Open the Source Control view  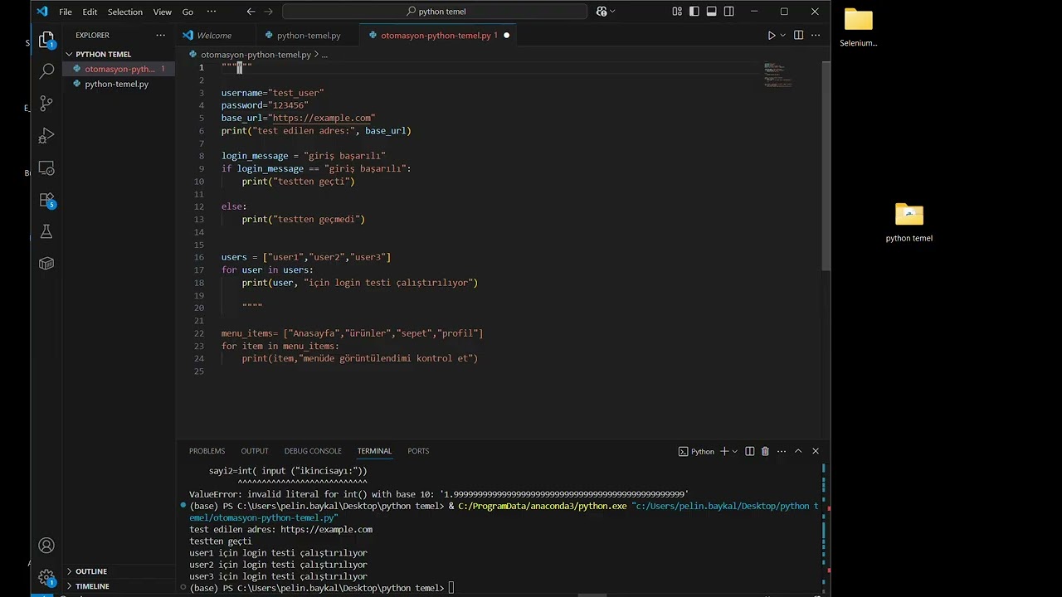point(46,104)
